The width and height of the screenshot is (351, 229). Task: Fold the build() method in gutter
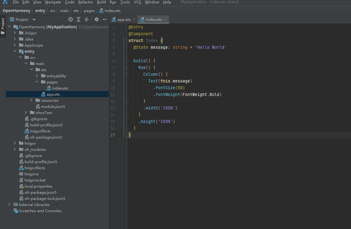(126, 61)
